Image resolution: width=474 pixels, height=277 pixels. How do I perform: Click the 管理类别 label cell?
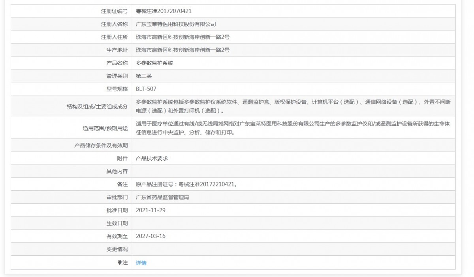click(71, 76)
